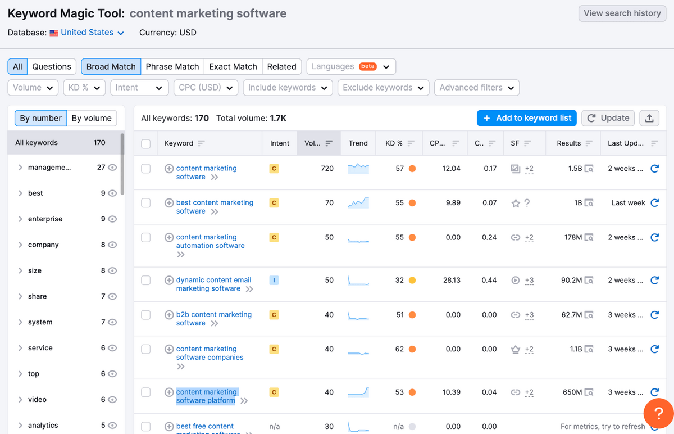This screenshot has width=674, height=434.
Task: Switch to the Questions tab
Action: pyautogui.click(x=52, y=66)
